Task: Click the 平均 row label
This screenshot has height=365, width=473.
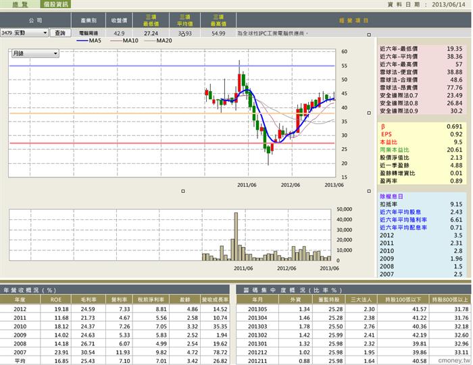Action: pos(20,361)
